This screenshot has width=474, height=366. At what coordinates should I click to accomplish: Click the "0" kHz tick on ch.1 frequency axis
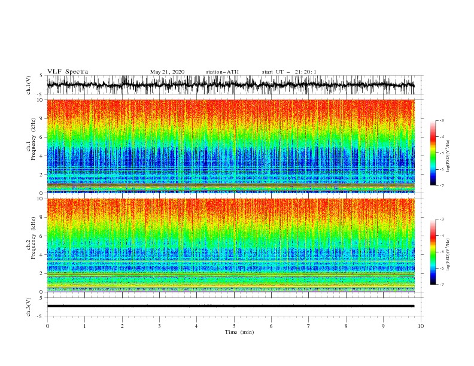(41, 193)
